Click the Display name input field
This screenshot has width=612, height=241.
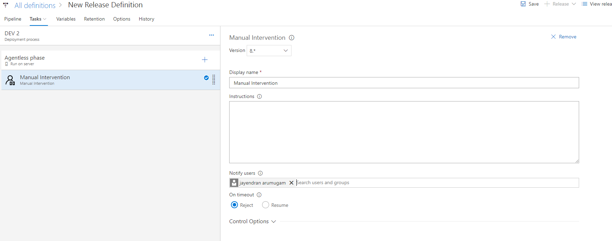coord(404,83)
